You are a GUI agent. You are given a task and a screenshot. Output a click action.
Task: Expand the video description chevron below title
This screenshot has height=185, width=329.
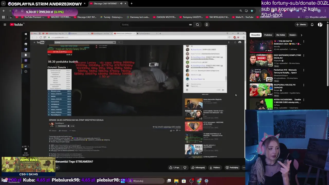coord(57,168)
